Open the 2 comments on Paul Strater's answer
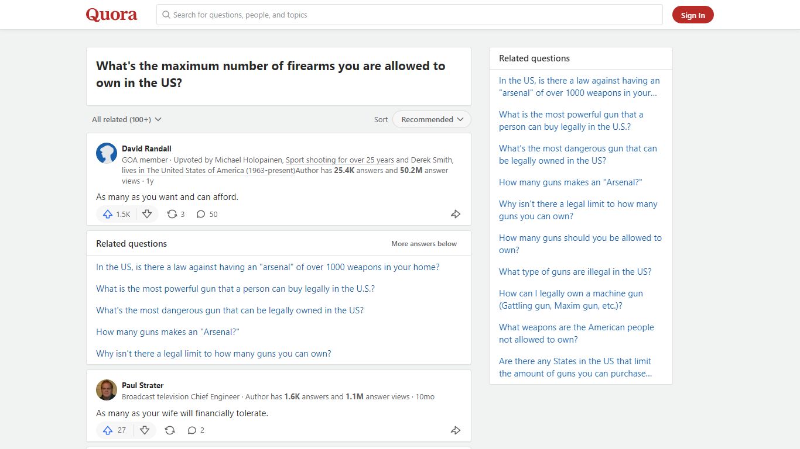Image resolution: width=800 pixels, height=449 pixels. pos(196,430)
